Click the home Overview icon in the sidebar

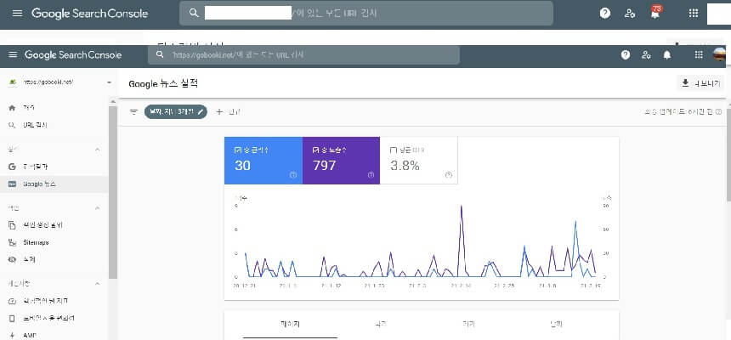click(x=12, y=108)
